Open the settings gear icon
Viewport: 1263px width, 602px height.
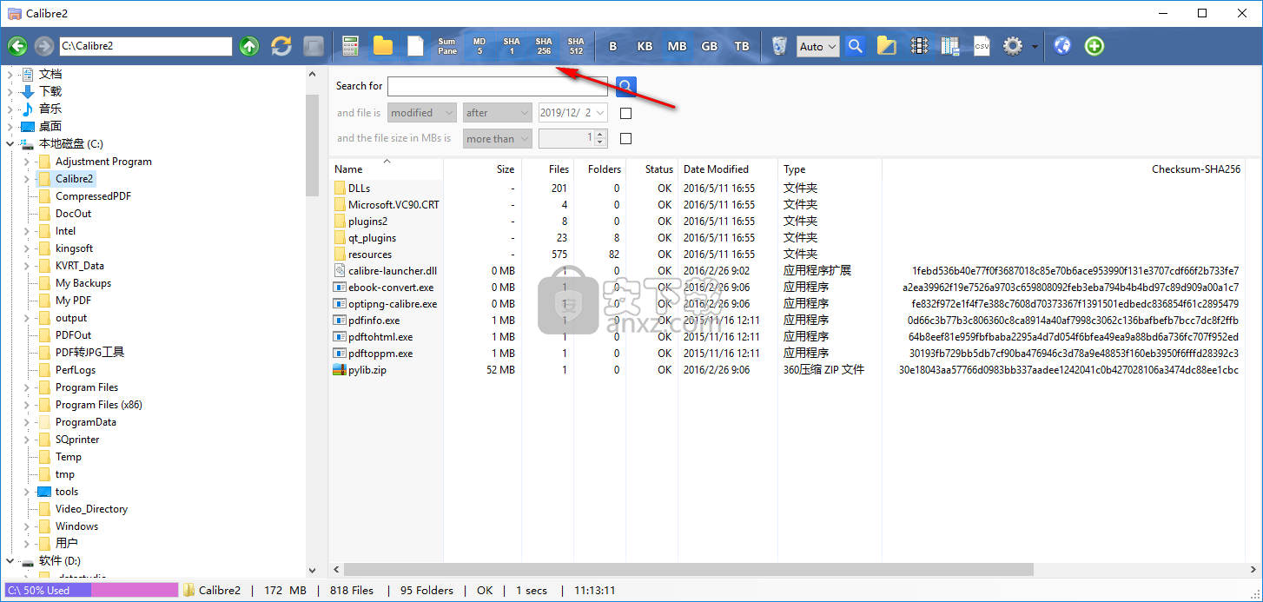click(x=1013, y=46)
